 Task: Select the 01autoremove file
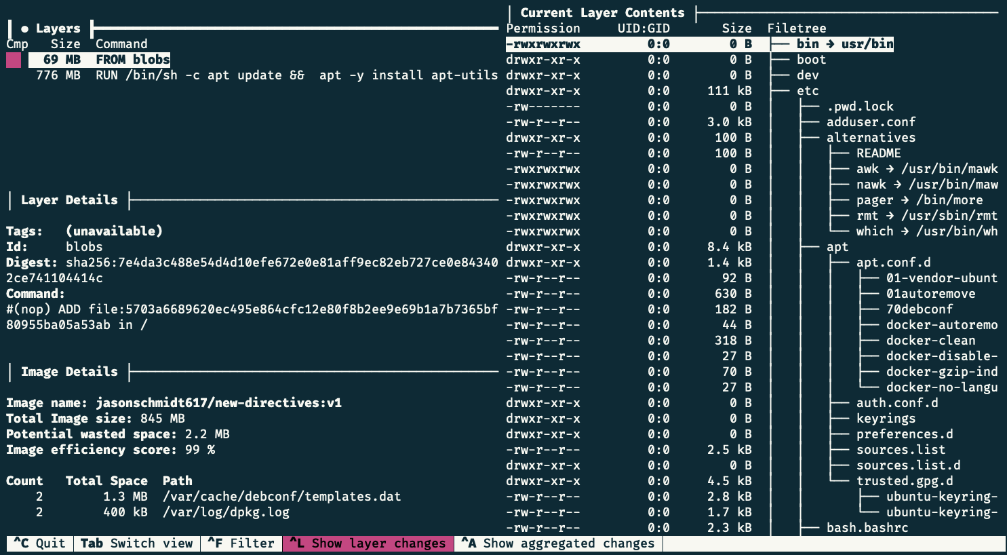(930, 294)
